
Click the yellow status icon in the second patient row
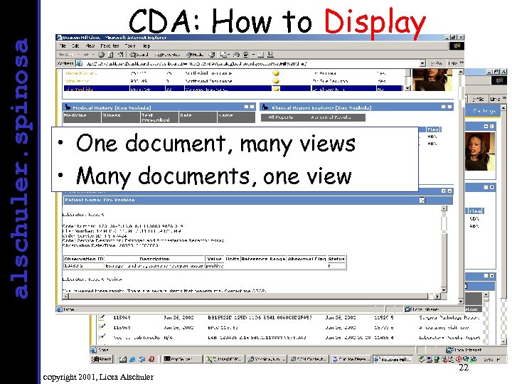pos(276,81)
